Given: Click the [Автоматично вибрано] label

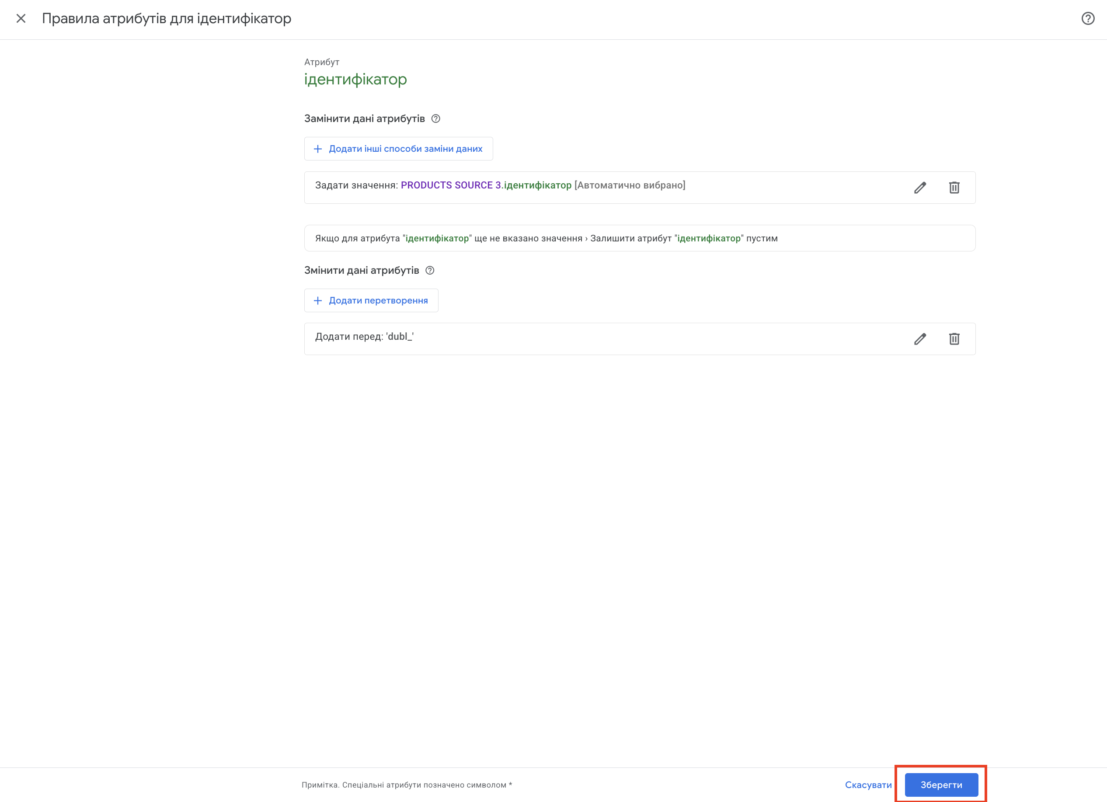Looking at the screenshot, I should click(x=630, y=185).
